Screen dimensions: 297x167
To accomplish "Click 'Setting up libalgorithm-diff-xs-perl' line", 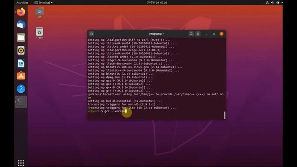I will tap(129, 40).
